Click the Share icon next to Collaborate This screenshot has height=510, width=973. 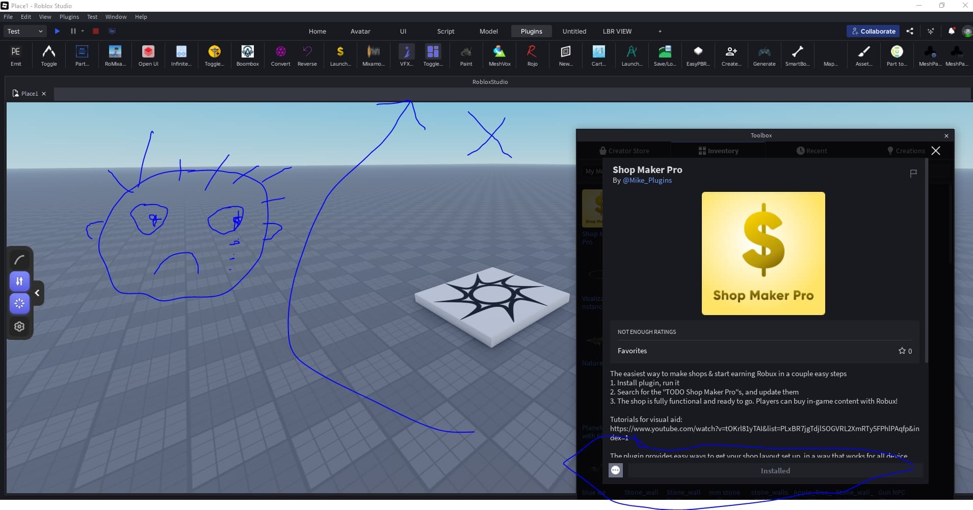pyautogui.click(x=910, y=31)
